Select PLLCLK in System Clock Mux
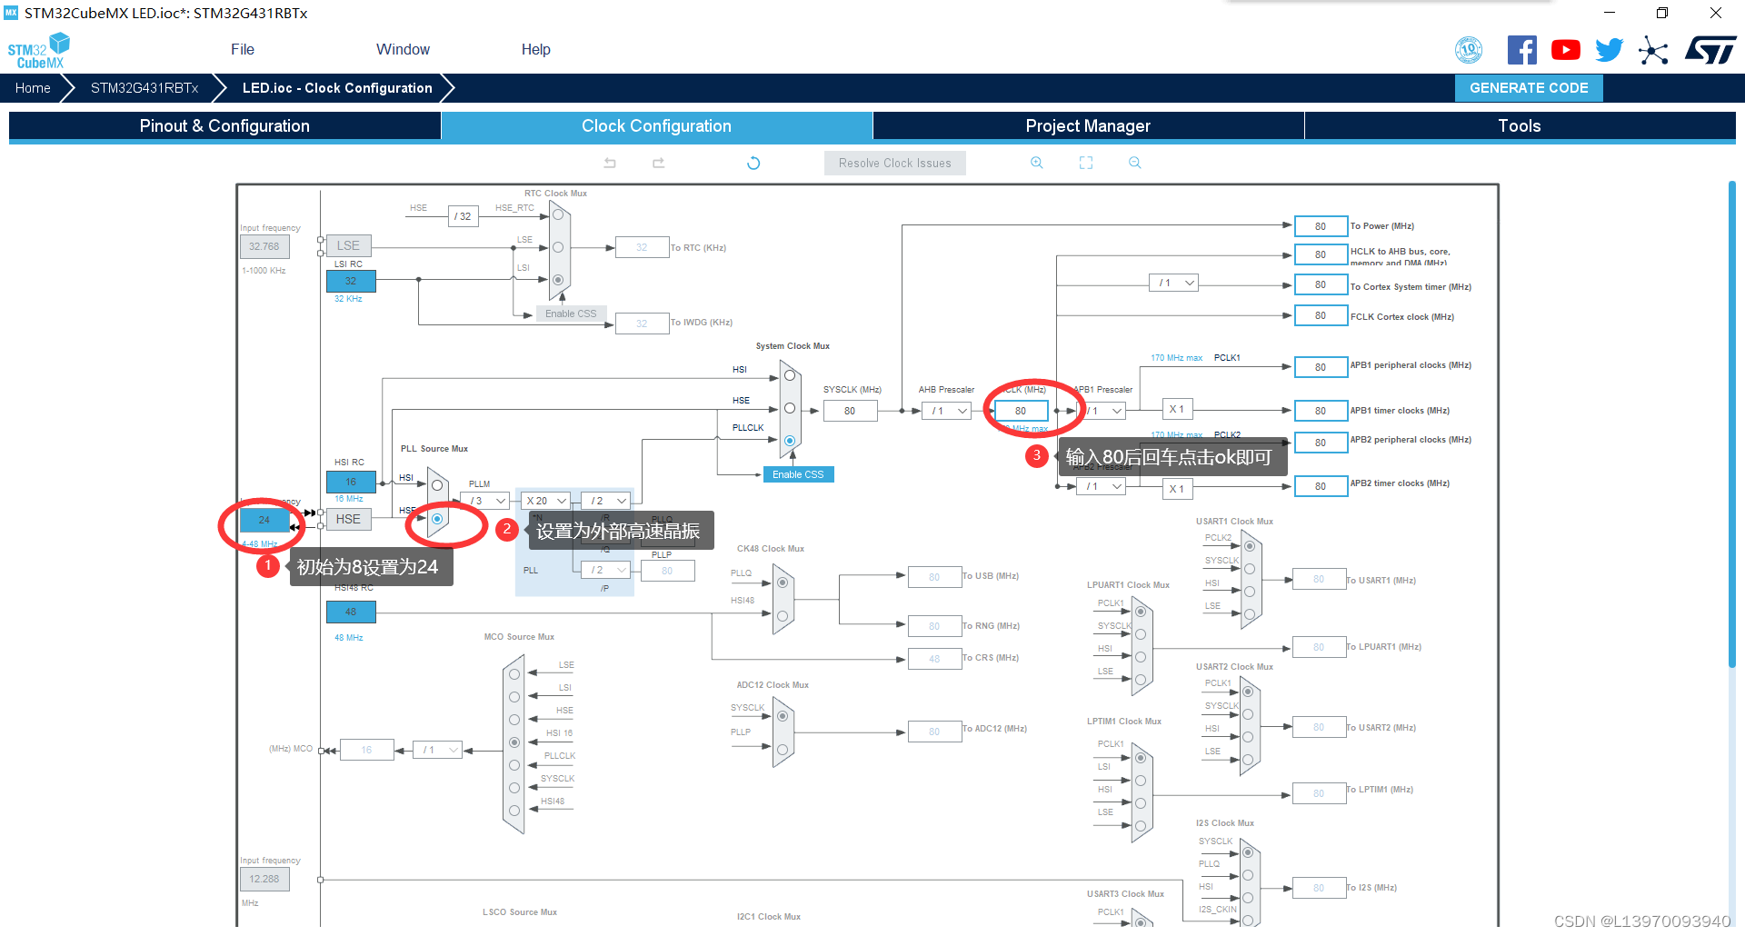Image resolution: width=1745 pixels, height=936 pixels. tap(790, 441)
